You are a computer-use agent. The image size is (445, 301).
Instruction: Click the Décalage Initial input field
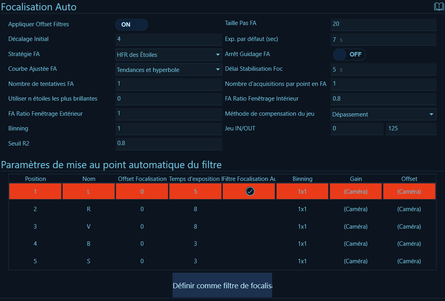click(x=169, y=39)
